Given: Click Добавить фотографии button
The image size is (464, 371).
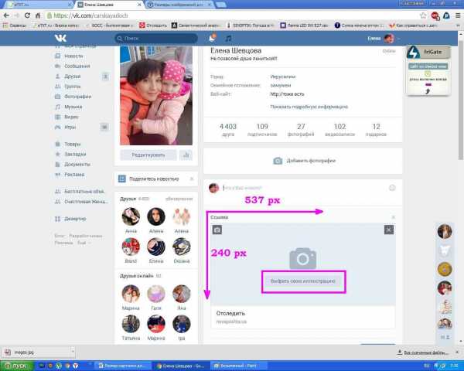Looking at the screenshot, I should (304, 161).
